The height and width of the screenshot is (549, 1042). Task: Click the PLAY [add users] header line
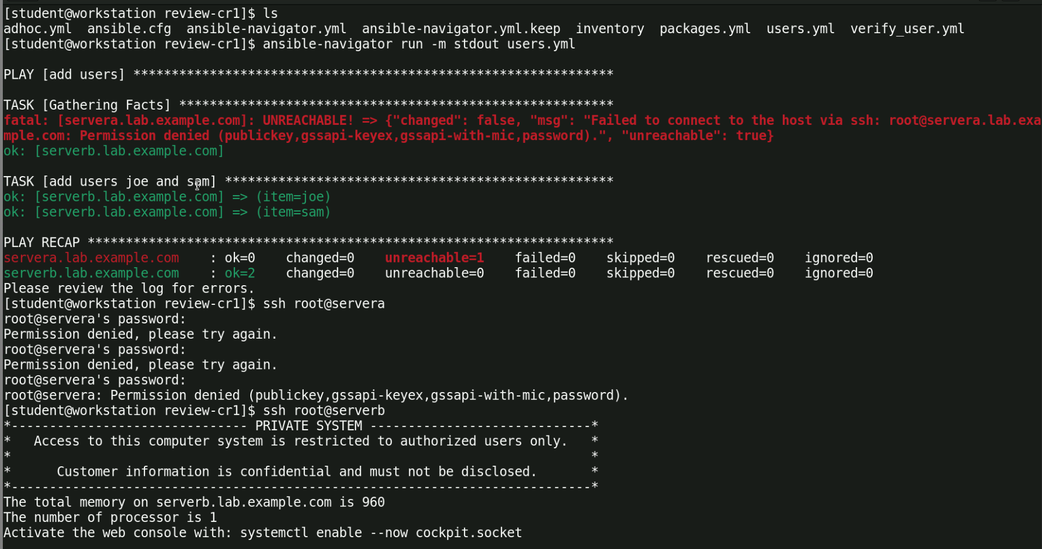64,74
